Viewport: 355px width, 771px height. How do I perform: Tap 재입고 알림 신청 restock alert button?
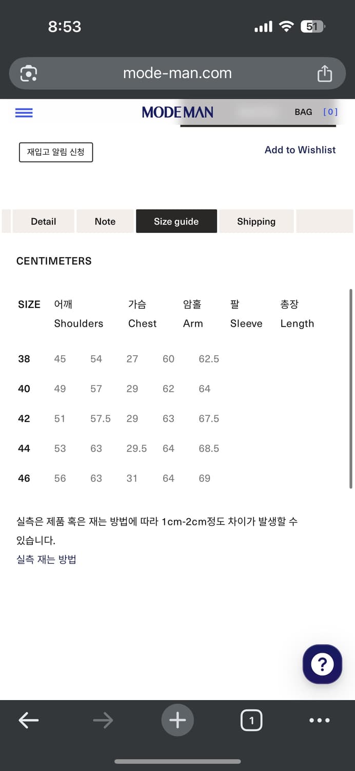[55, 152]
